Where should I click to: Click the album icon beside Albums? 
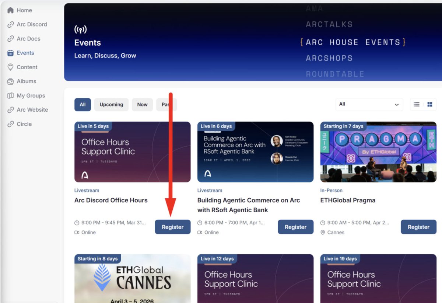click(x=10, y=81)
